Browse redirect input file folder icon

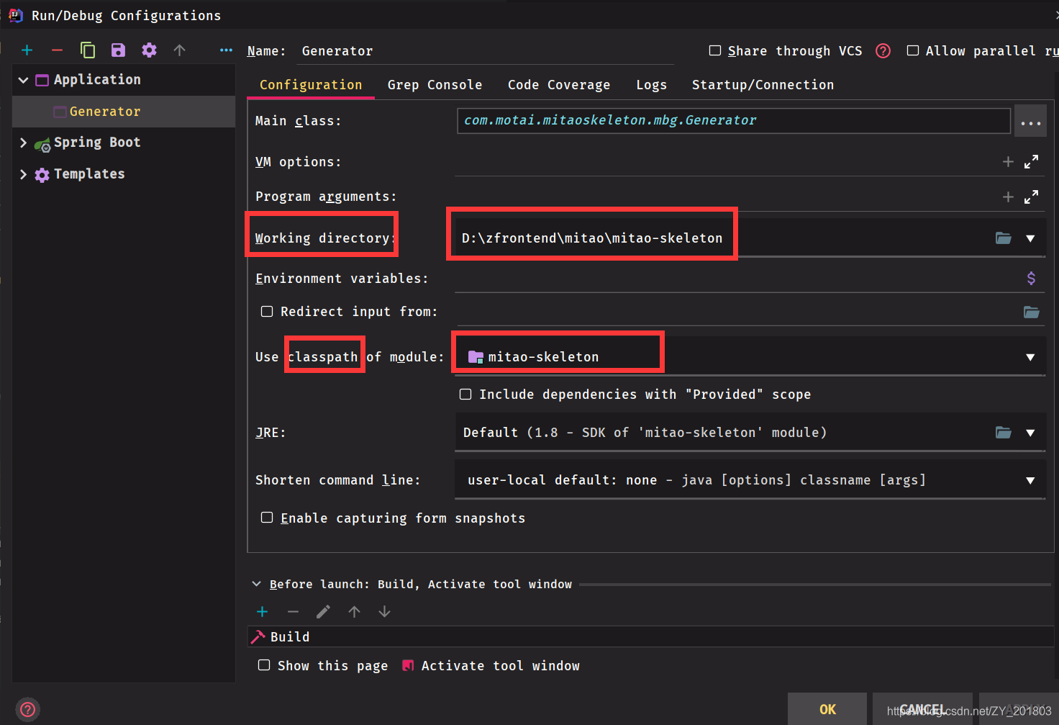(x=1031, y=312)
